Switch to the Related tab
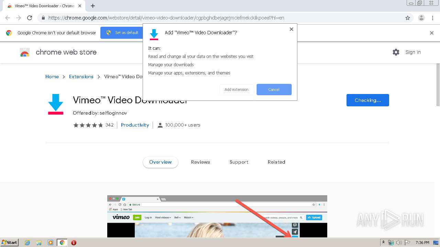Screen dimensions: 440x247 click(x=276, y=162)
